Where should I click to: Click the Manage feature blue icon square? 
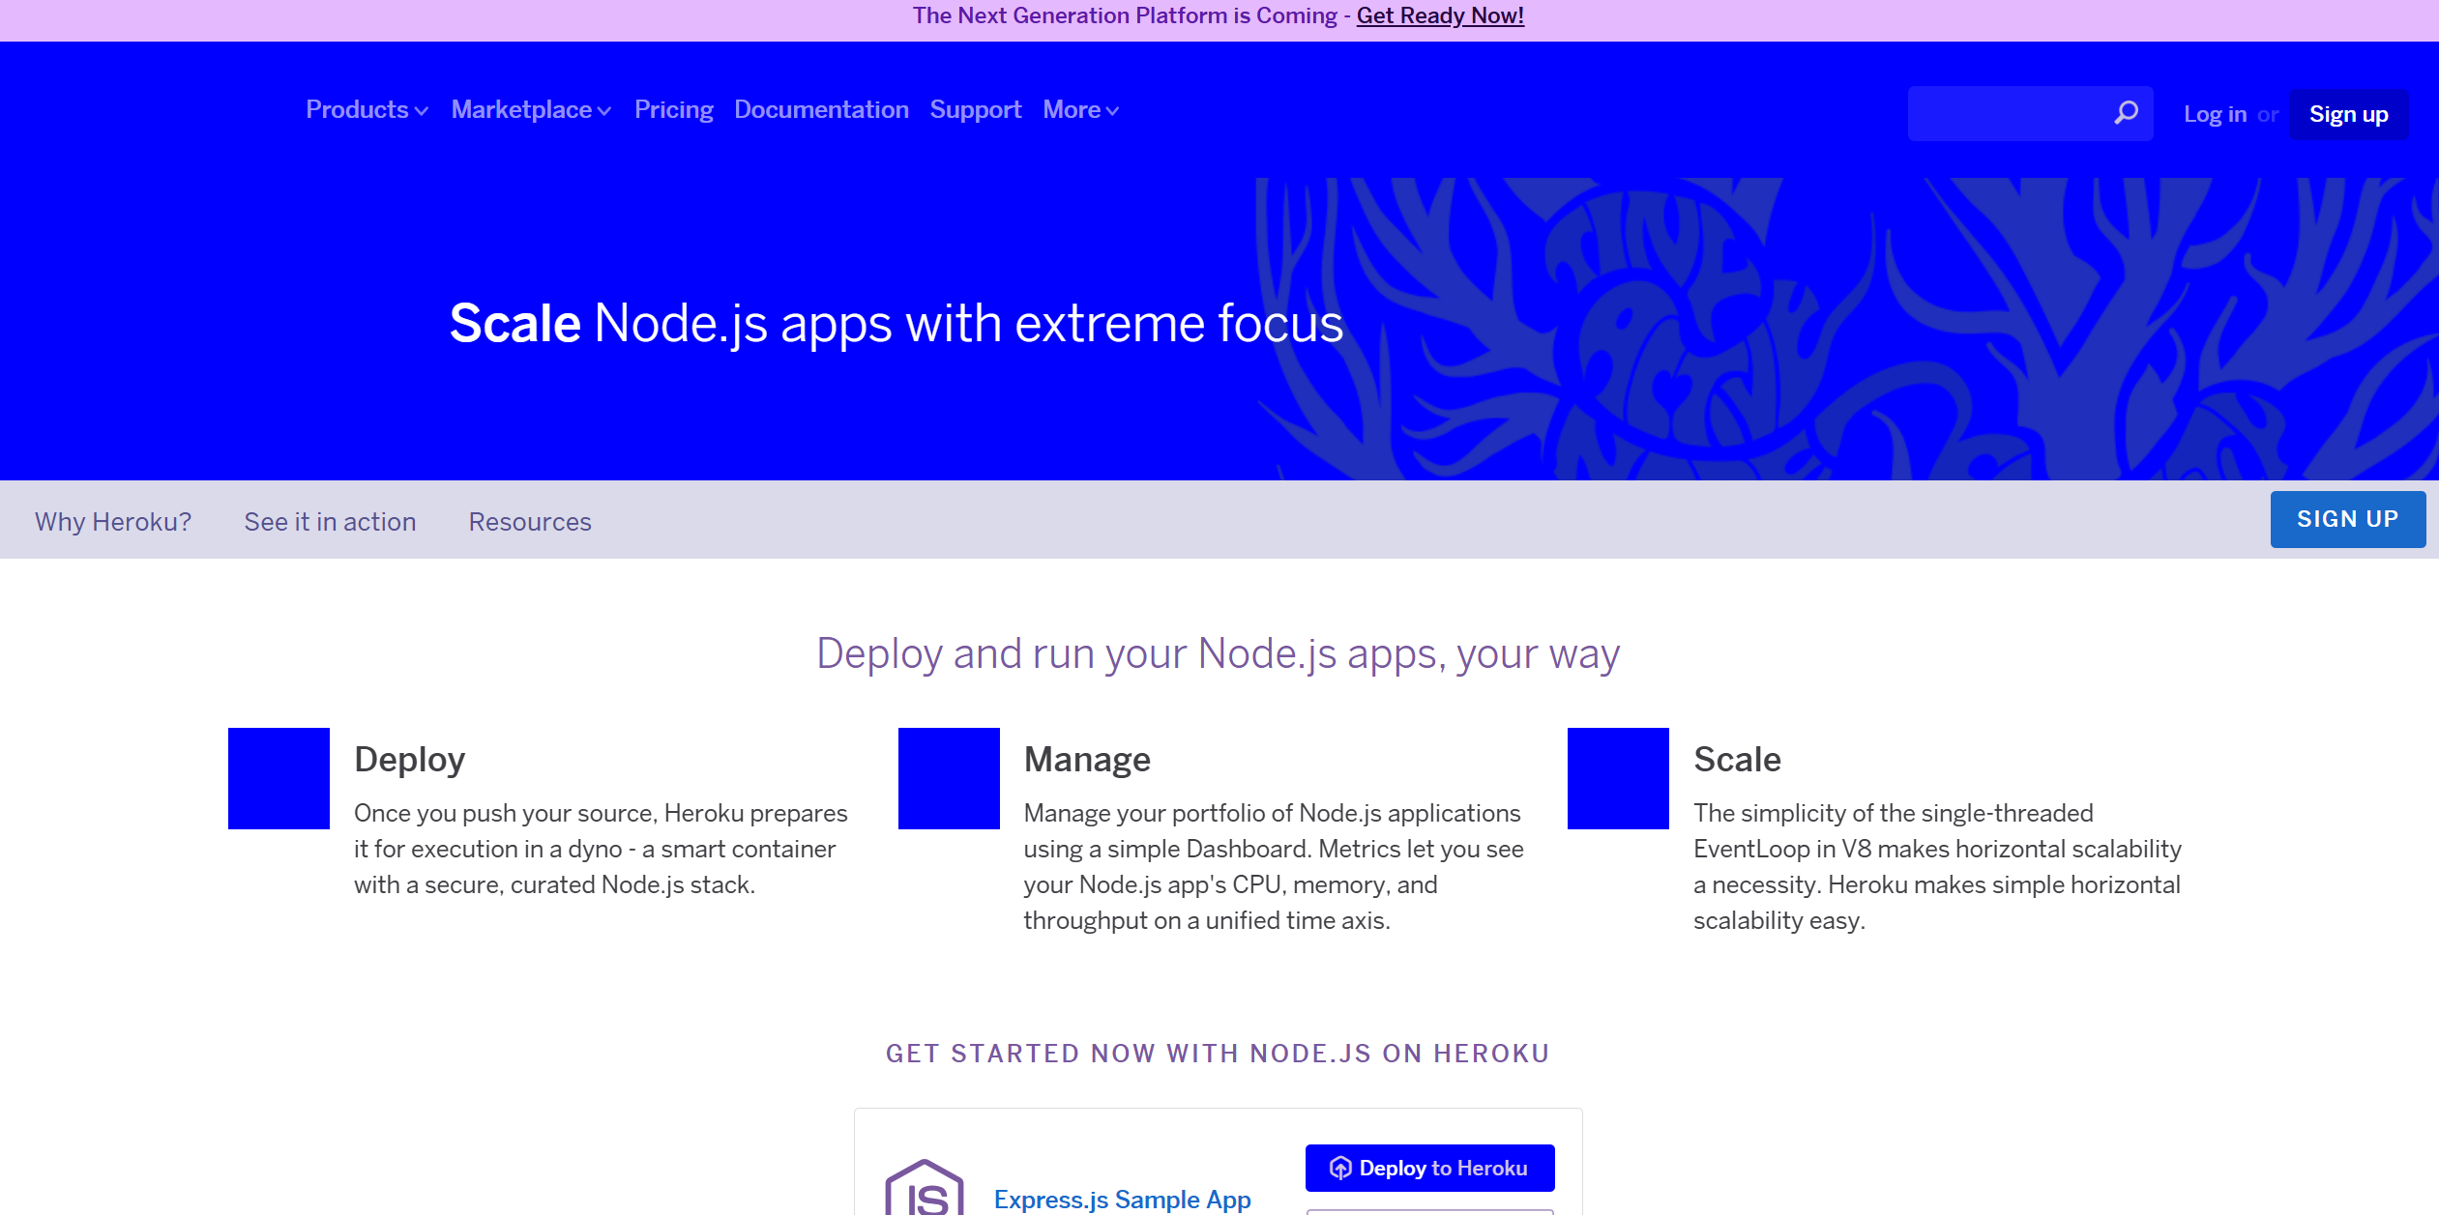948,778
